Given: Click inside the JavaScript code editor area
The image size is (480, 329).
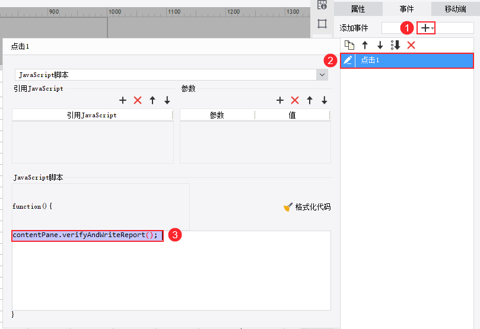Looking at the screenshot, I should coord(171,270).
